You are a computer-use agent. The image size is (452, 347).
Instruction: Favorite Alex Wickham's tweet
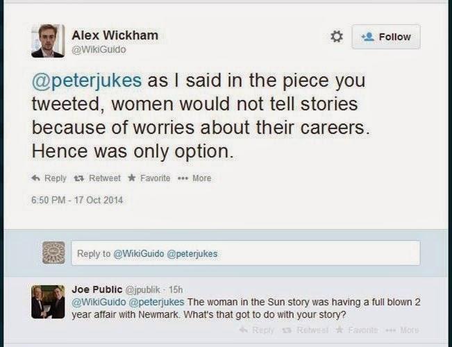[x=150, y=178]
